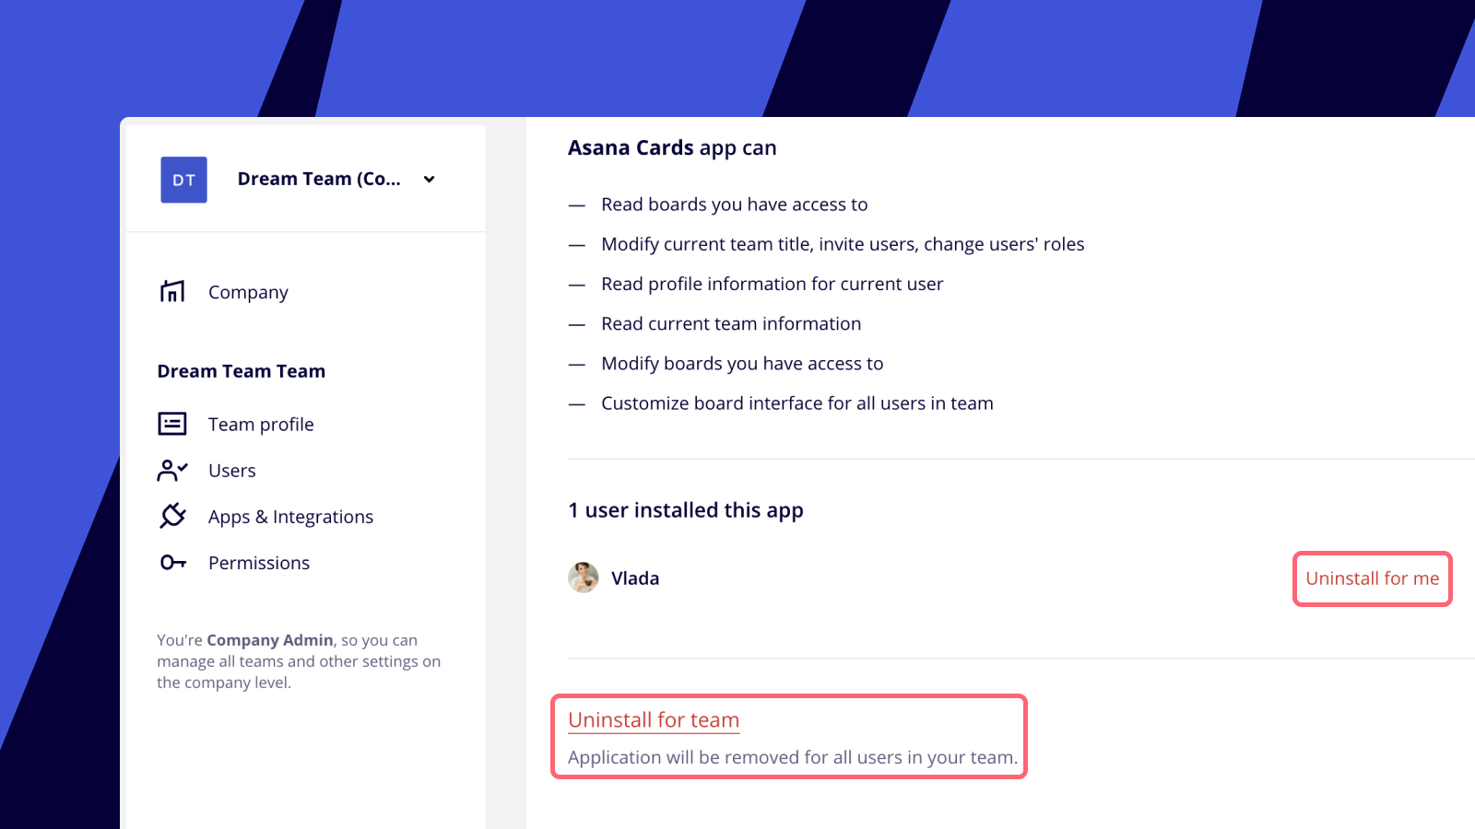Click the Asana Cards app can heading
The width and height of the screenshot is (1475, 829).
tap(672, 148)
